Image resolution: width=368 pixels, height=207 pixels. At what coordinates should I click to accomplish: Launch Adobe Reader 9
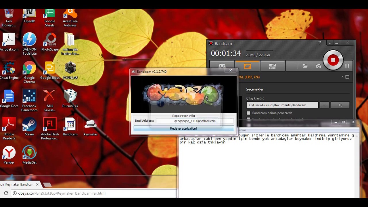[x=9, y=129]
